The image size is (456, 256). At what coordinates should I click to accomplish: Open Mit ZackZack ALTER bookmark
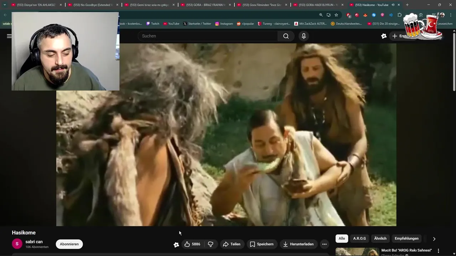pos(310,24)
